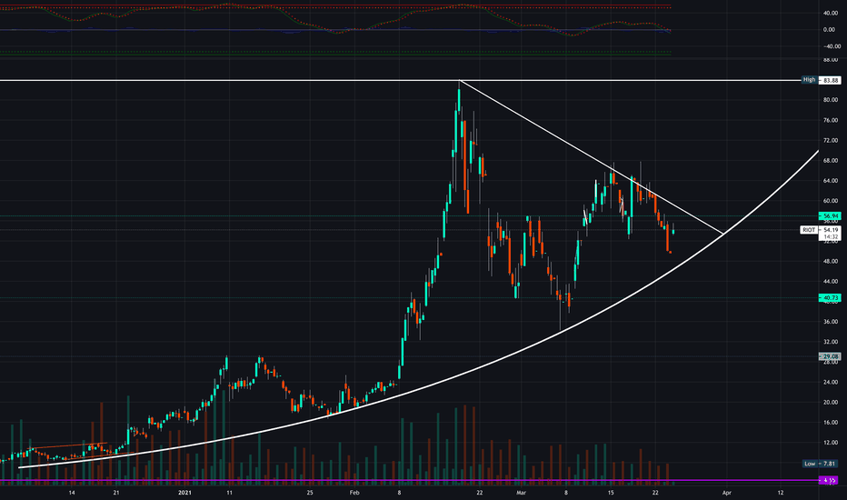The width and height of the screenshot is (847, 500).
Task: Click the 60.00 price scale value
Action: pos(831,201)
